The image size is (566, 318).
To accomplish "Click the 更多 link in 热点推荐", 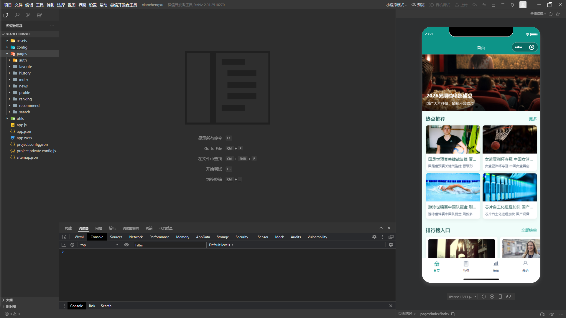I will [533, 119].
